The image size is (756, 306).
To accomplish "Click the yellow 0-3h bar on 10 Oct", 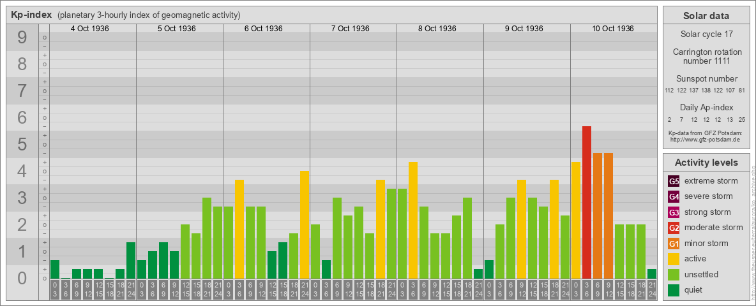I will click(x=576, y=220).
